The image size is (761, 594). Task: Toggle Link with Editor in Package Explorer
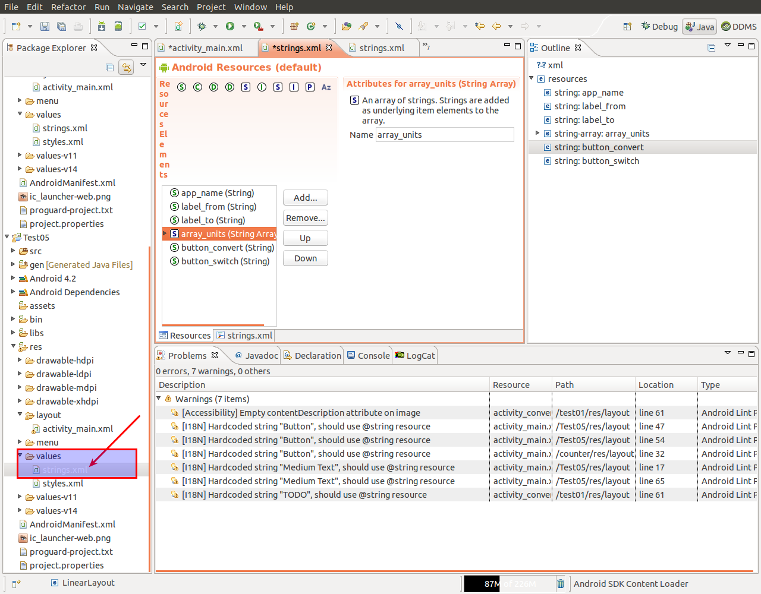point(126,68)
